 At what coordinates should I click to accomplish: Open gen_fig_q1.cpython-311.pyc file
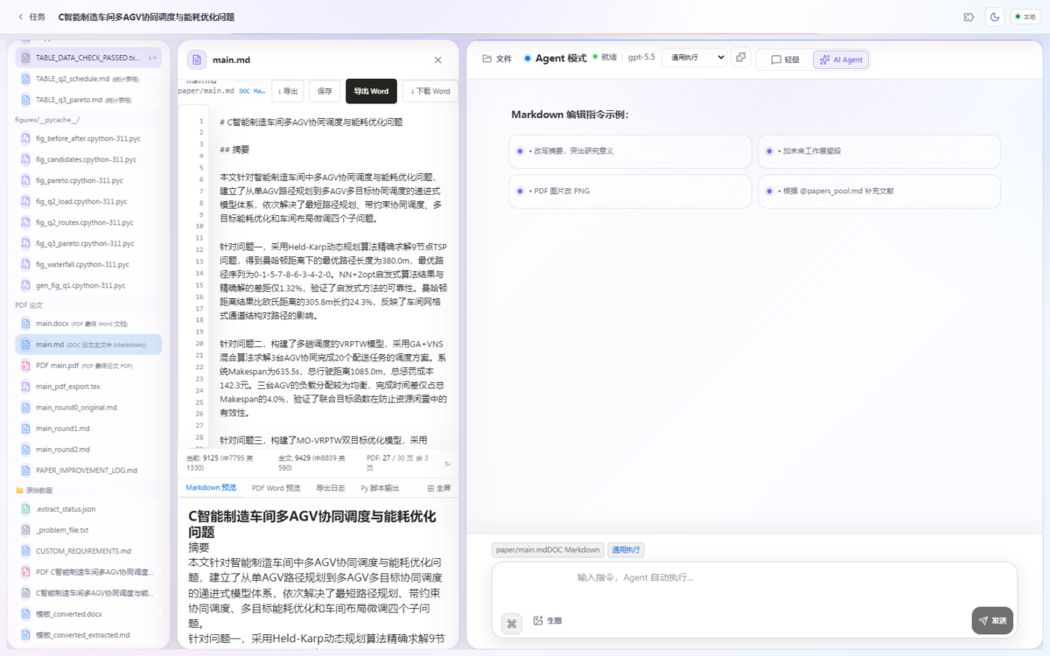click(x=87, y=285)
